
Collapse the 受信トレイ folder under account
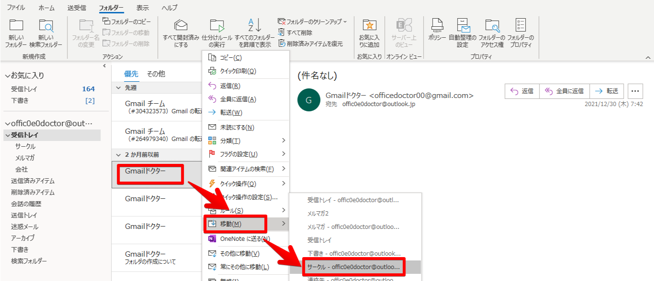point(8,135)
